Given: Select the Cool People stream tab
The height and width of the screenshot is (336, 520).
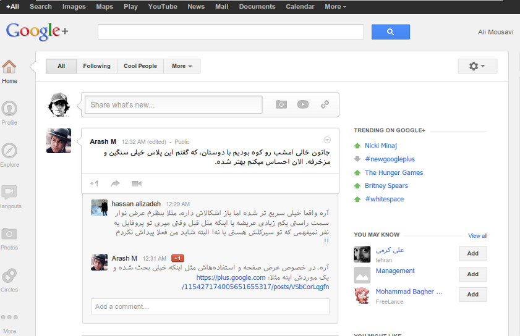Looking at the screenshot, I should [140, 66].
